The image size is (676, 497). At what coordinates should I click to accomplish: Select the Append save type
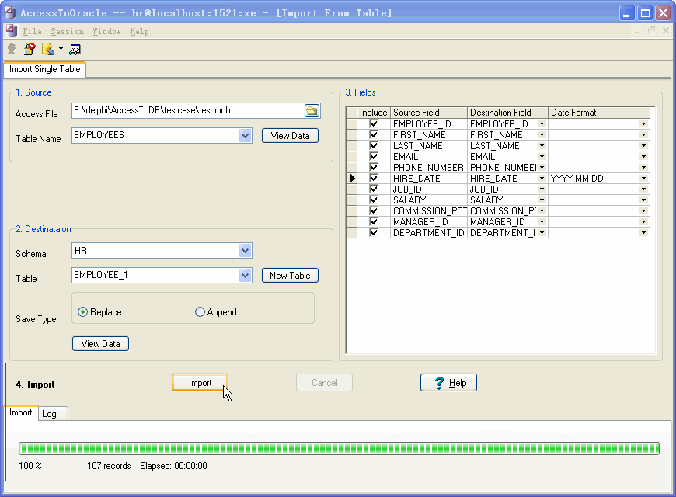200,312
